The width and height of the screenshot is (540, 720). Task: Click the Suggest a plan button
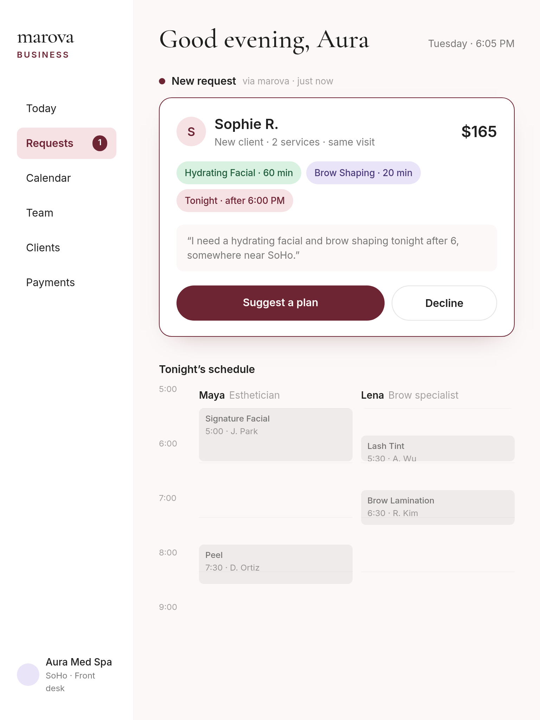[280, 303]
